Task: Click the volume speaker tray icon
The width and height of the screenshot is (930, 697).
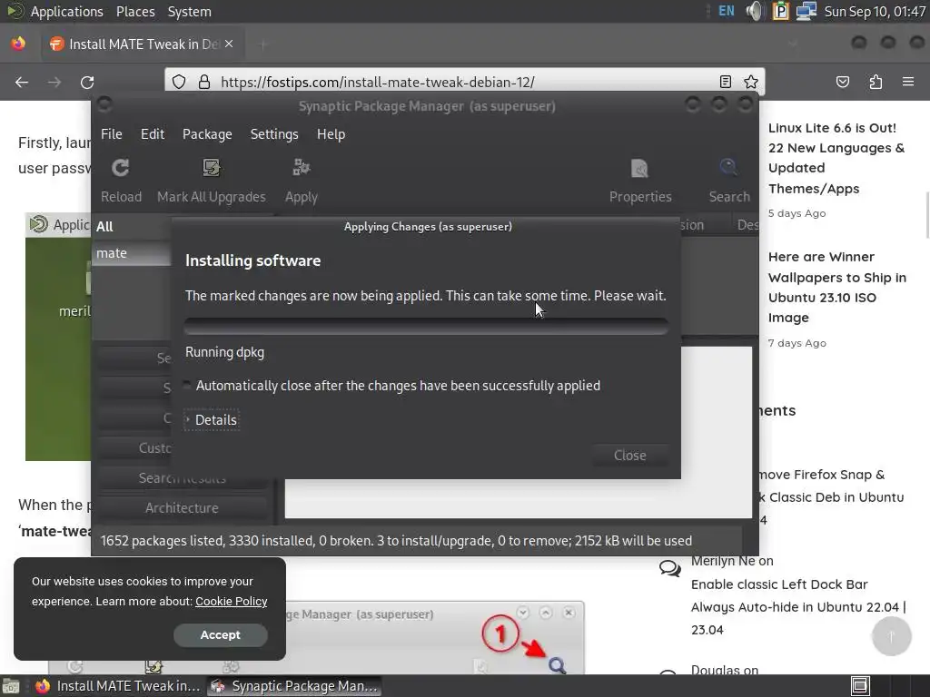Action: point(754,11)
